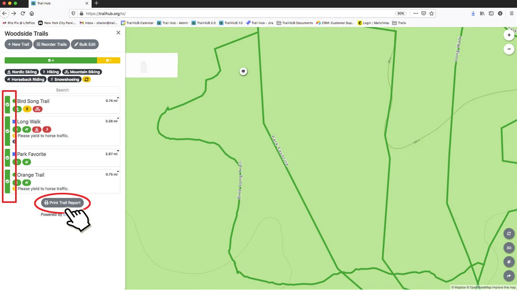The height and width of the screenshot is (290, 517).
Task: Click the Print Trail Report button
Action: pos(62,203)
